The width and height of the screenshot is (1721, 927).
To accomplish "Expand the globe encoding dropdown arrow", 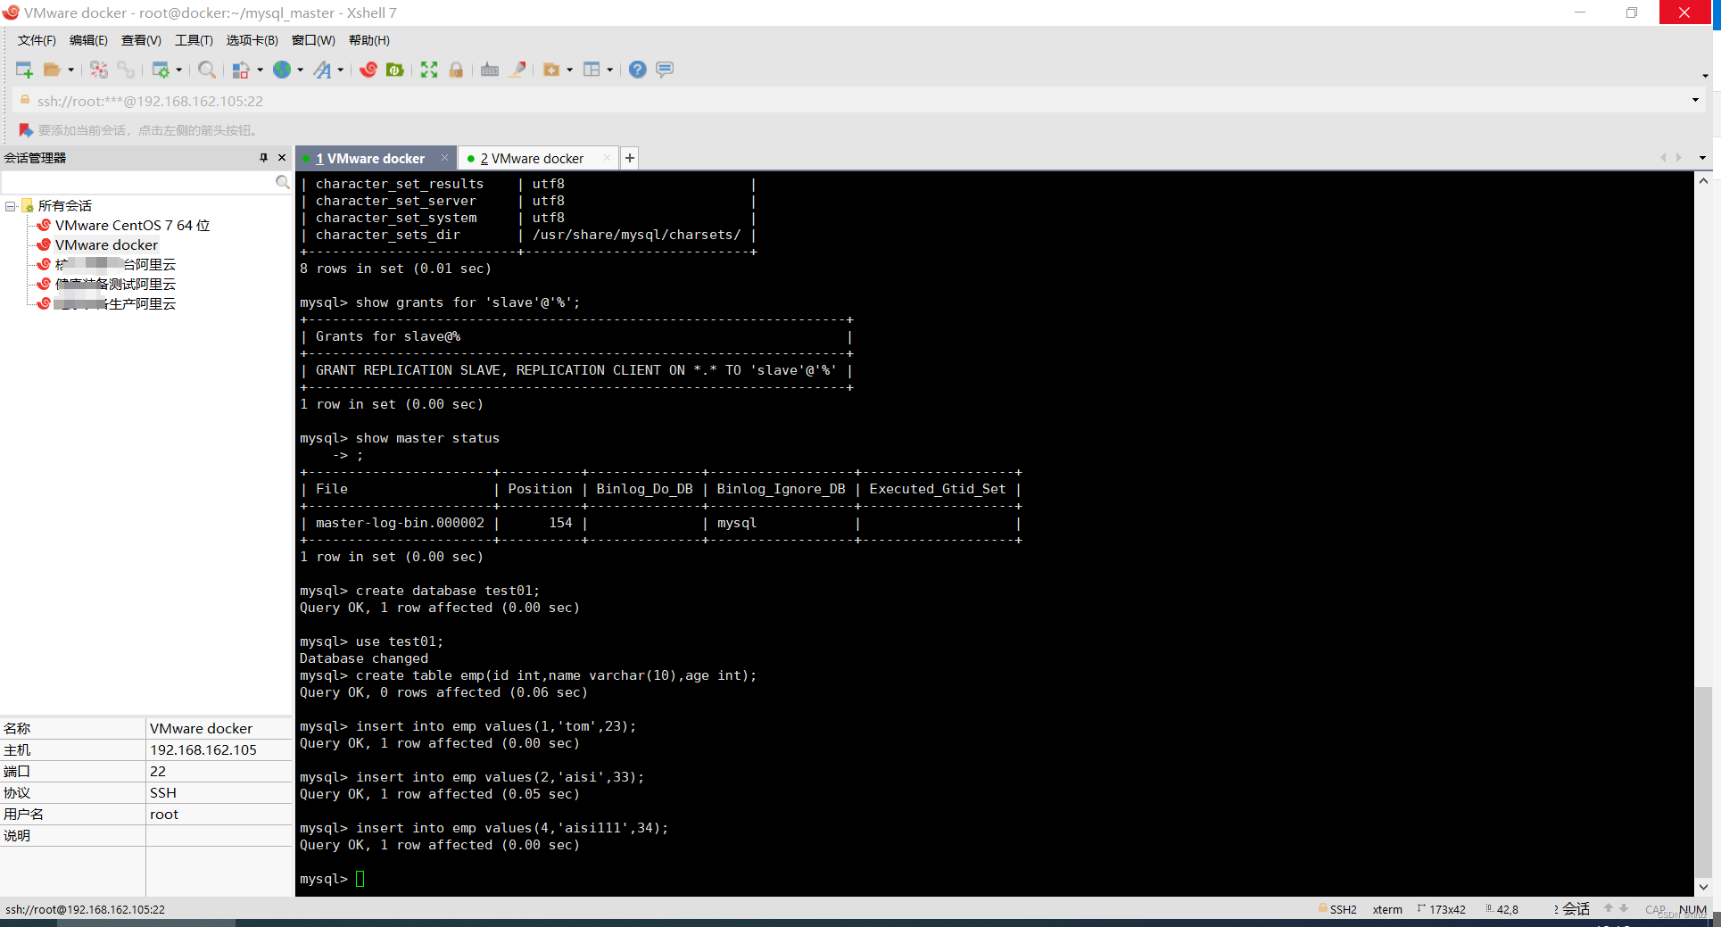I will (x=300, y=70).
